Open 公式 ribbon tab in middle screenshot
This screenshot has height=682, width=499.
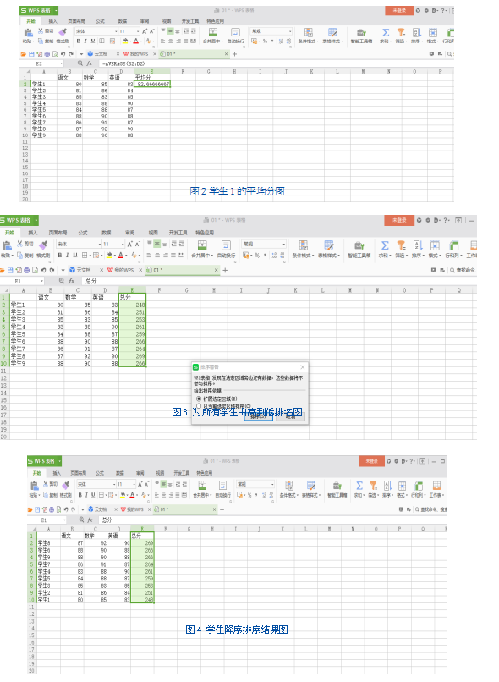83,233
